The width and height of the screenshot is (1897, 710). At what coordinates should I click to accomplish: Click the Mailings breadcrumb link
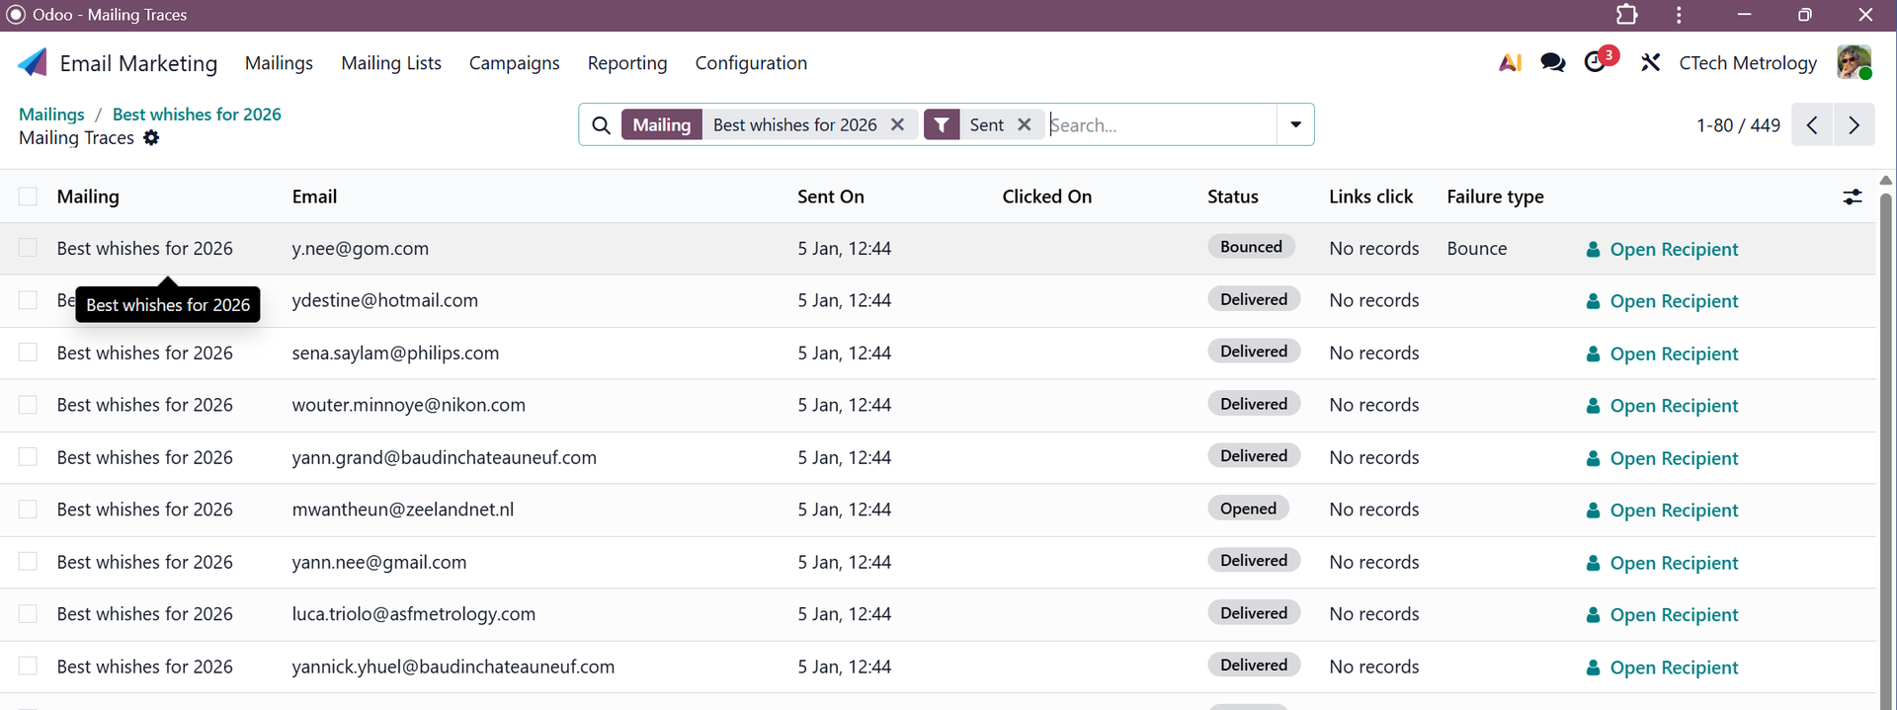click(51, 115)
